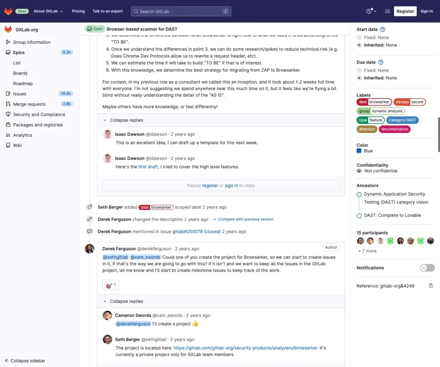
Task: Click the search magnifier icon
Action: (136, 12)
